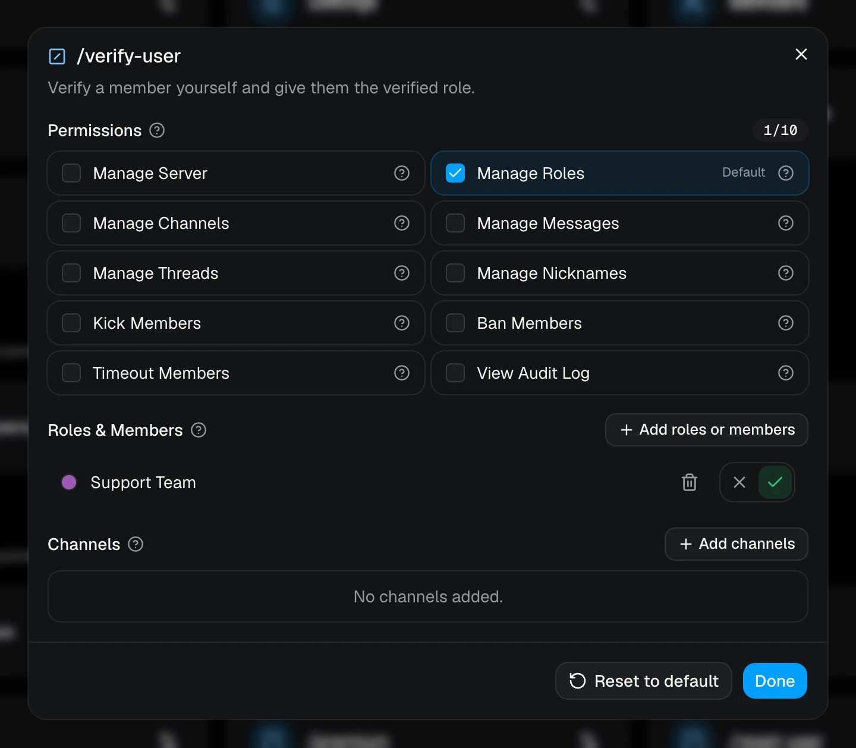
Task: Show help for View Audit Log permission
Action: pyautogui.click(x=786, y=373)
